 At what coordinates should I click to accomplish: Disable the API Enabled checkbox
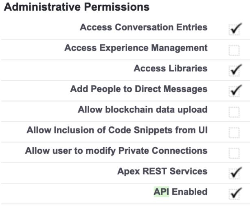[x=233, y=193]
